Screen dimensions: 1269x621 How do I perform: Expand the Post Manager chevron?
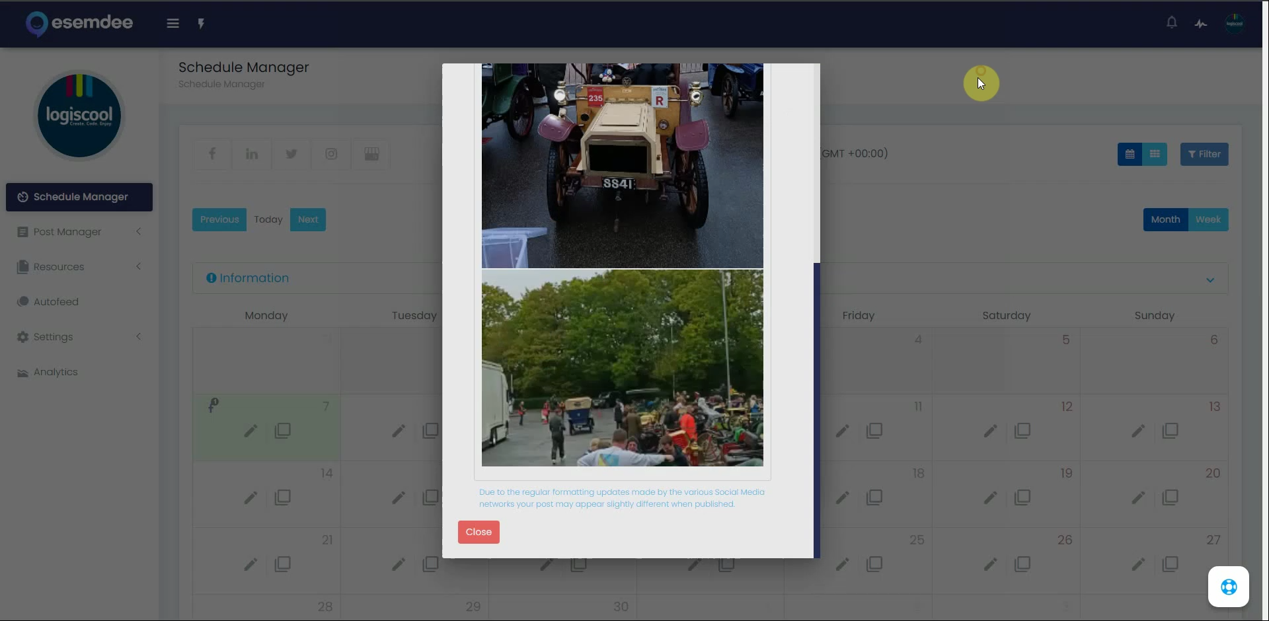click(x=139, y=231)
